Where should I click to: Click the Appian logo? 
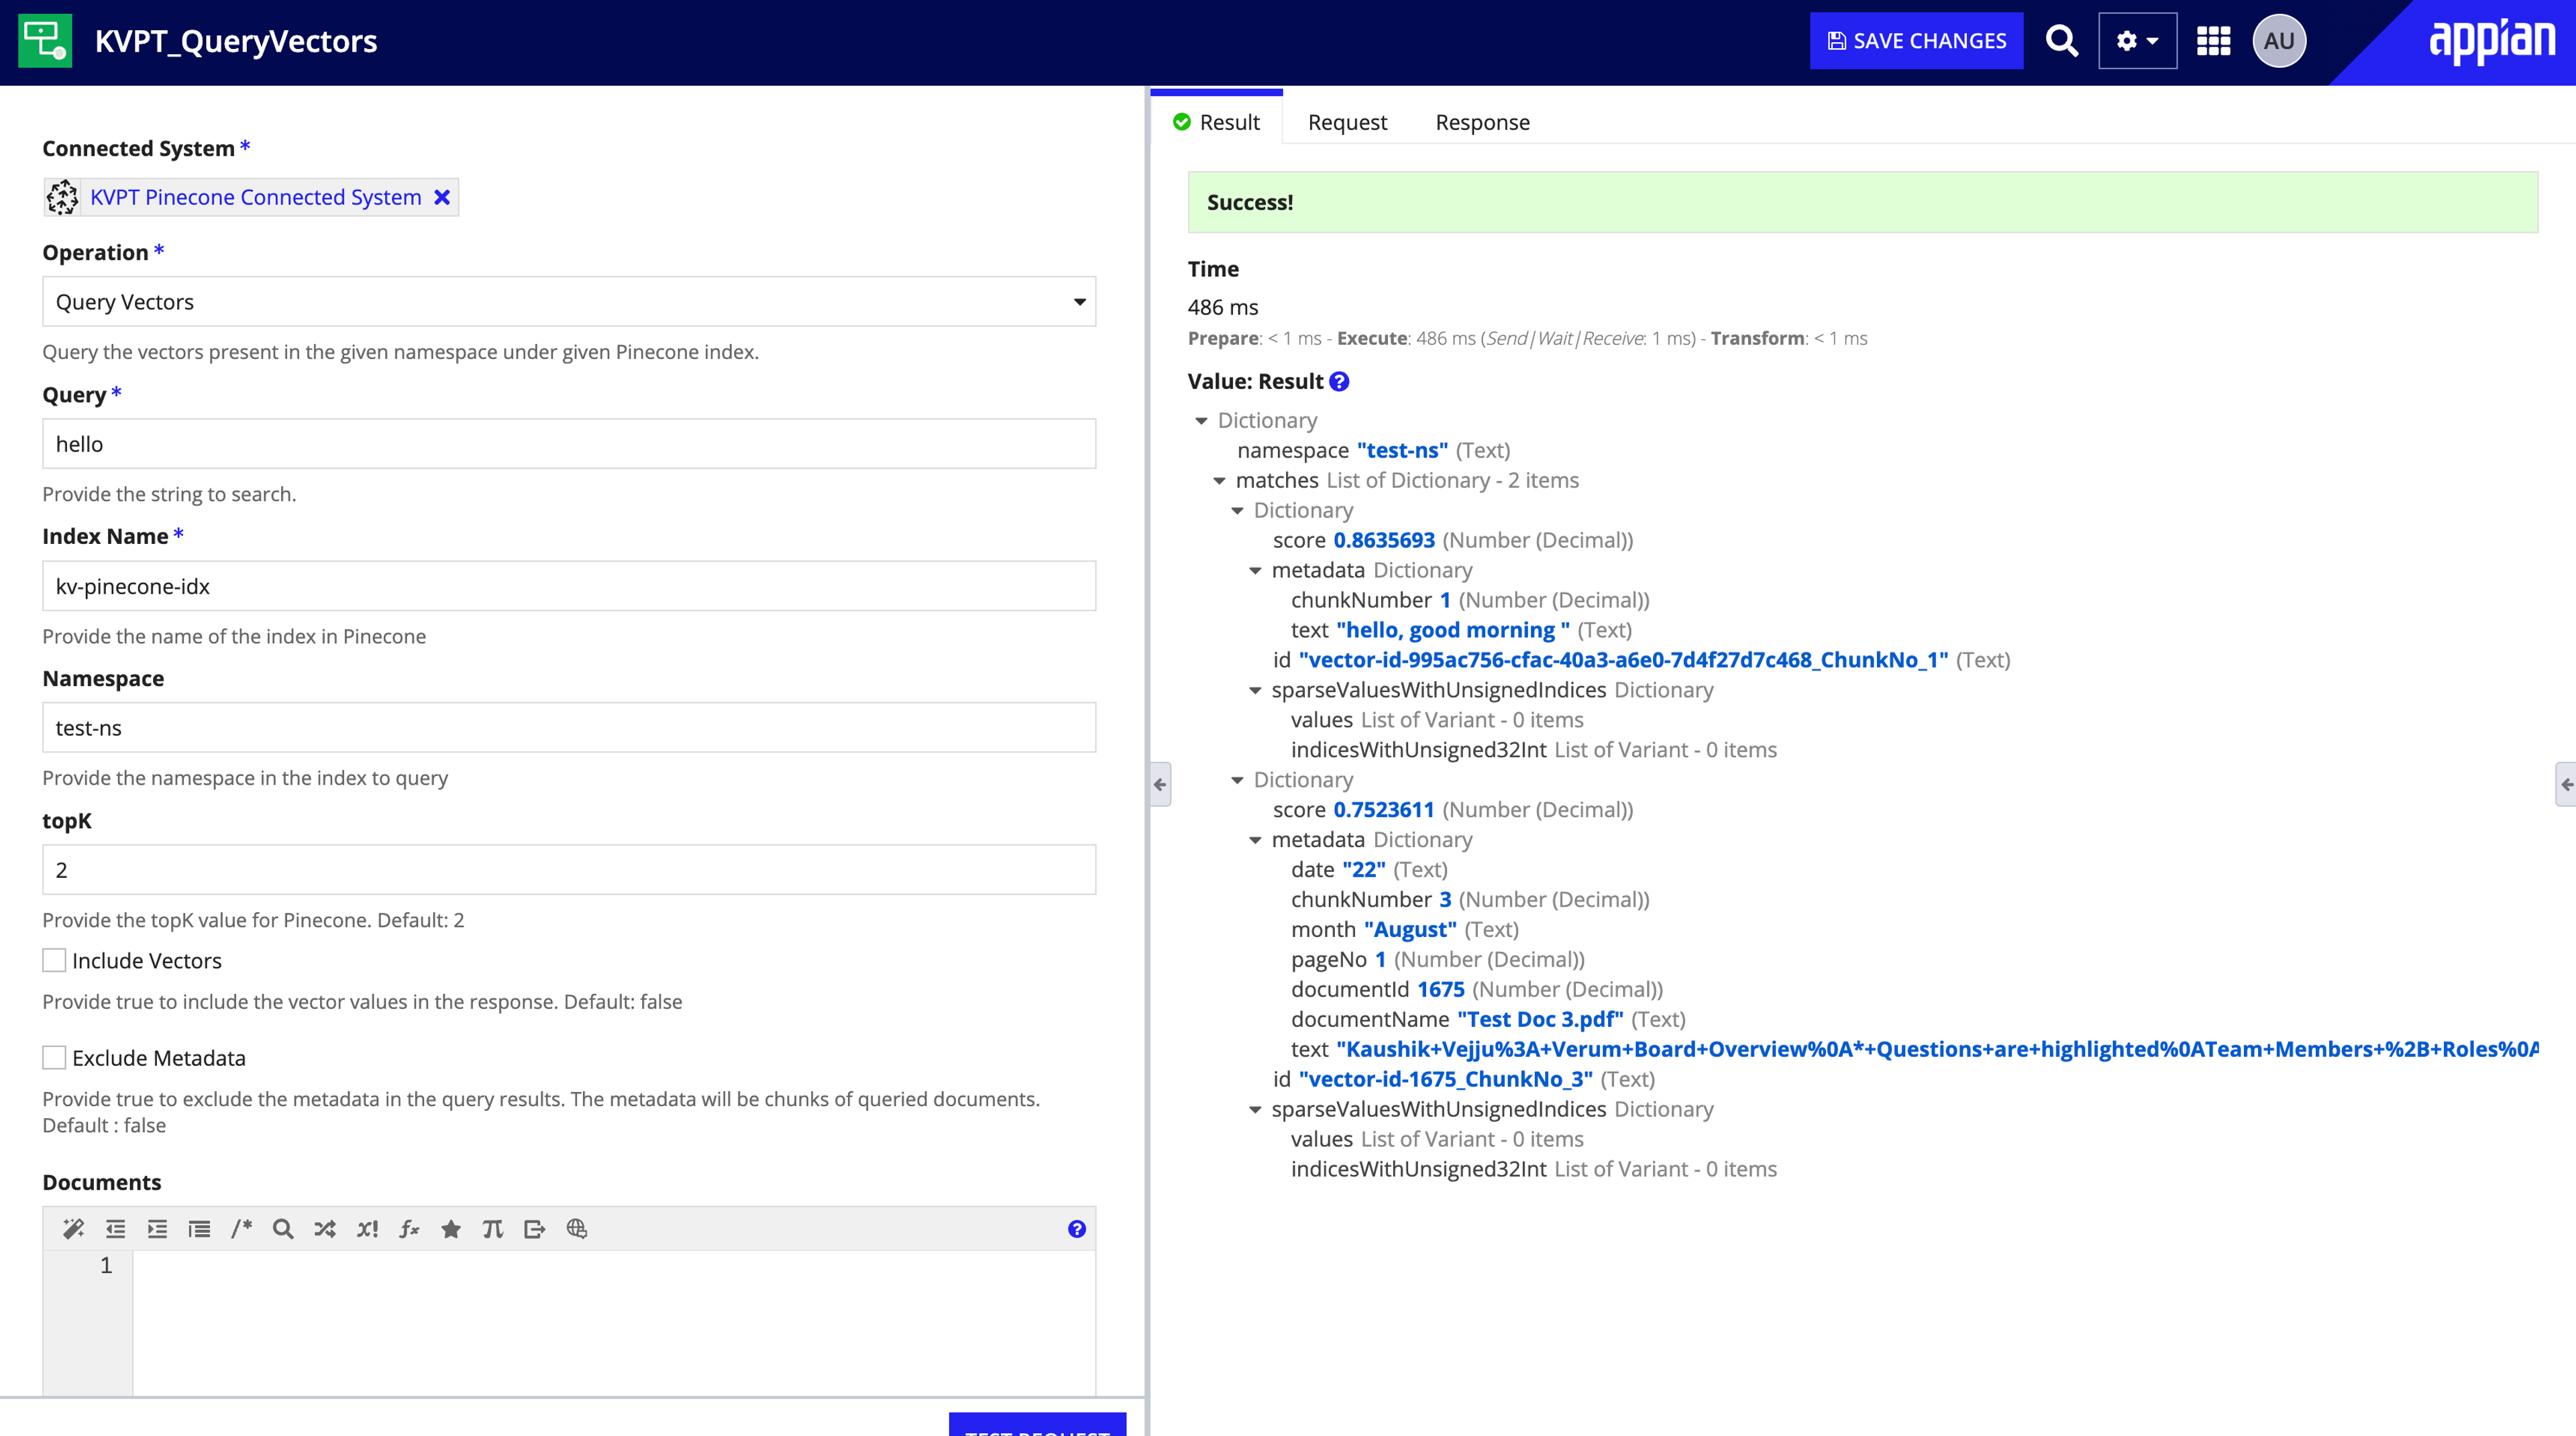[x=2492, y=41]
